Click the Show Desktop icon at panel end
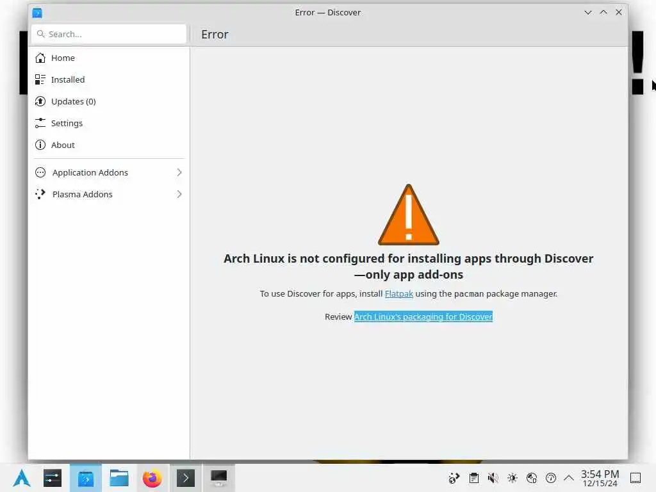 tap(635, 478)
